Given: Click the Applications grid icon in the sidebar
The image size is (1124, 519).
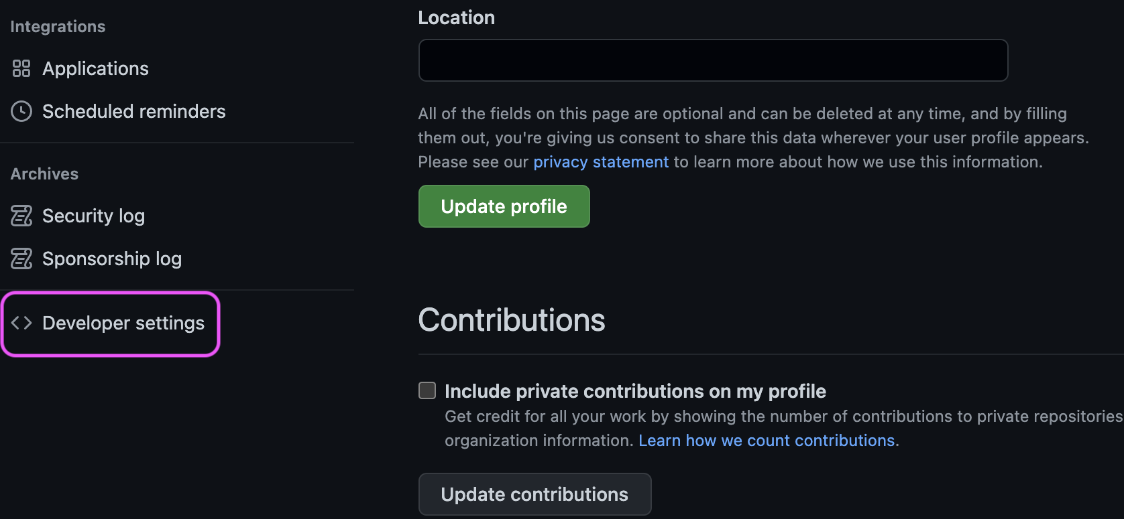Looking at the screenshot, I should click(x=21, y=68).
